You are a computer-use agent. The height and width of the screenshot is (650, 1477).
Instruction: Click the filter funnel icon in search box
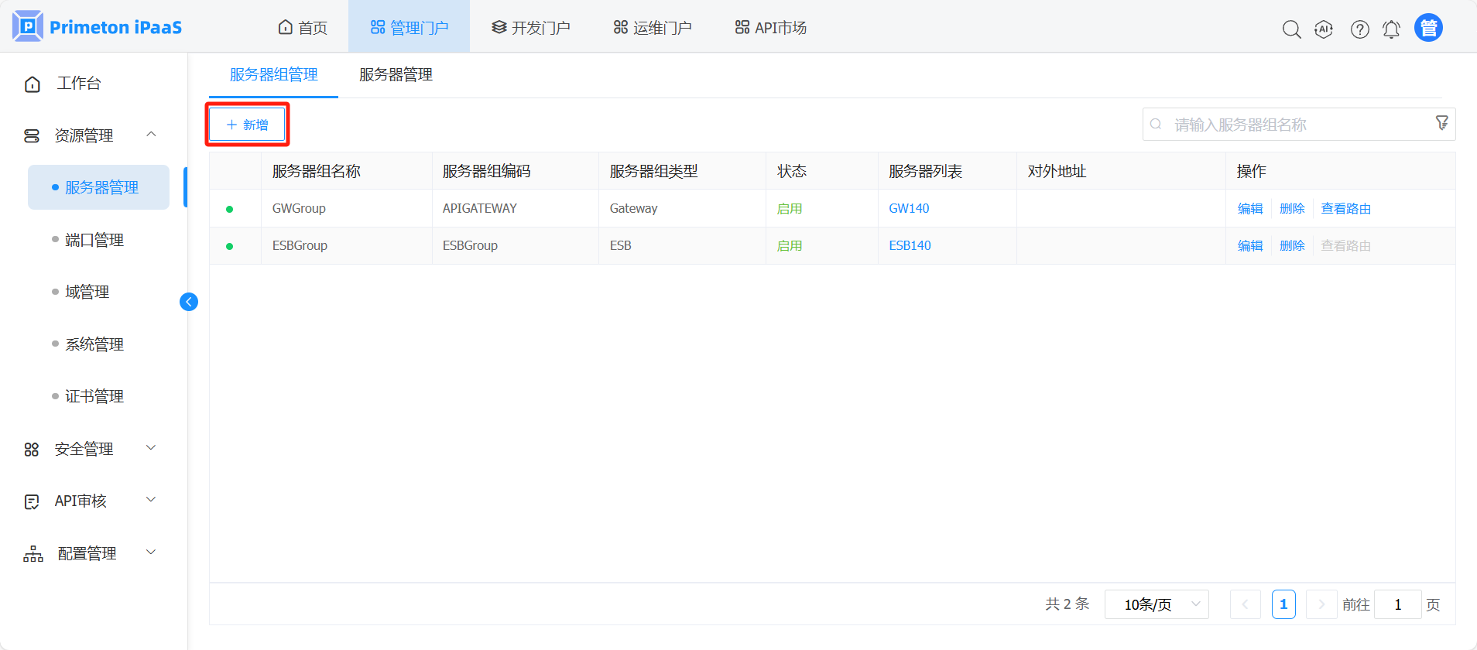click(x=1441, y=123)
